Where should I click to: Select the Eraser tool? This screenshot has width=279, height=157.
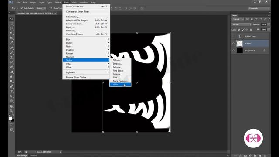point(11,67)
